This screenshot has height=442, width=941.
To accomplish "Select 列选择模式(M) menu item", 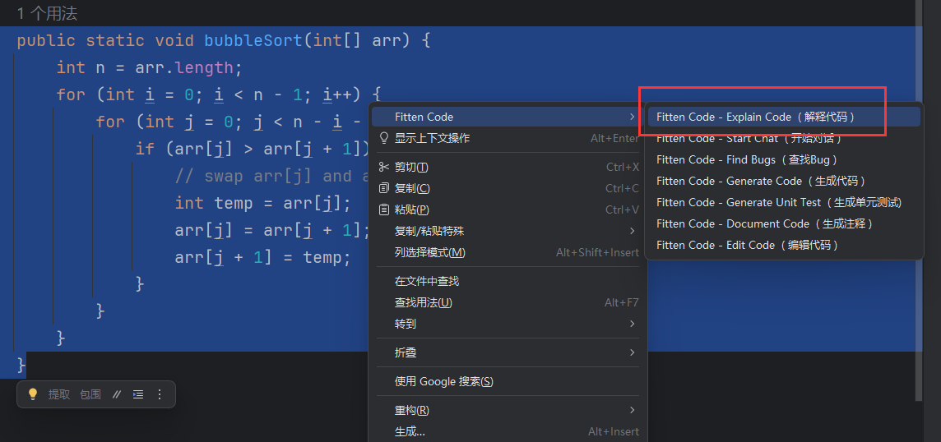I will click(x=508, y=252).
